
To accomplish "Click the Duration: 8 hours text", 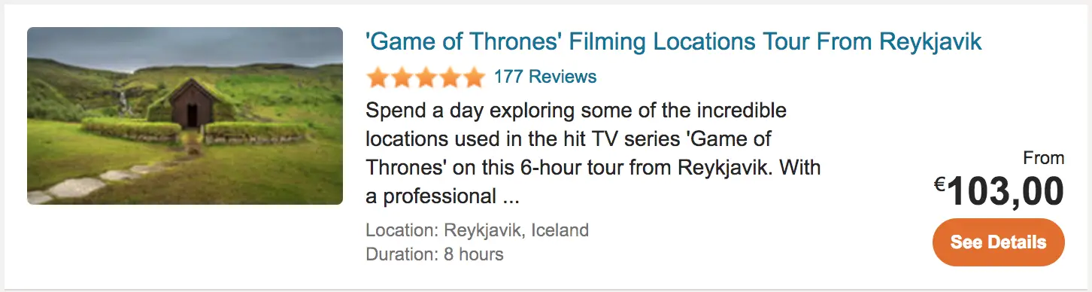I will 435,254.
